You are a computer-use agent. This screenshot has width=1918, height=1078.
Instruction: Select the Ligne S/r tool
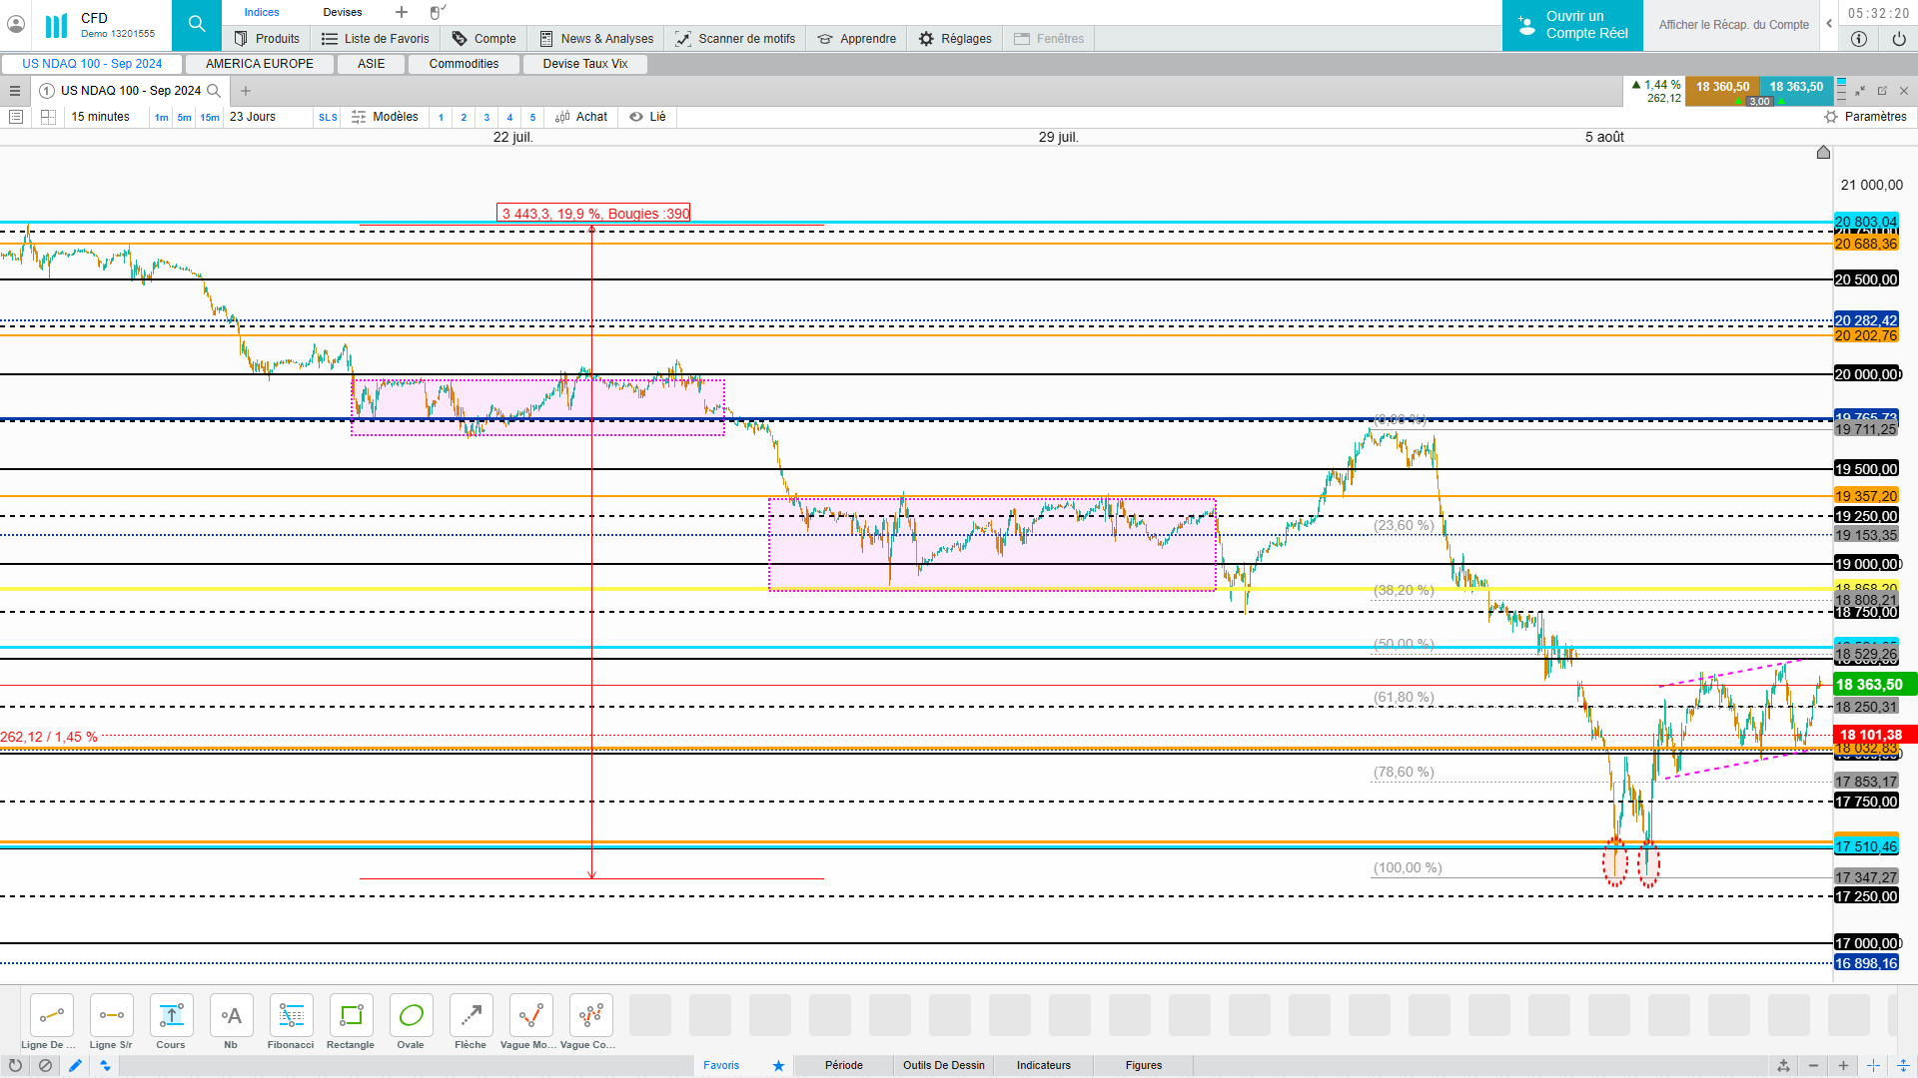pos(111,1016)
